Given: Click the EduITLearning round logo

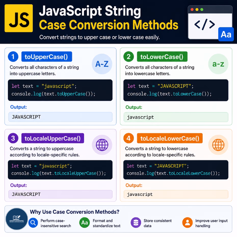Looking at the screenshot, I should [17, 219].
